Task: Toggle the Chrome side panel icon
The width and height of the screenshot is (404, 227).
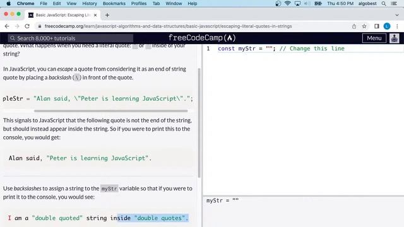Action: click(377, 26)
